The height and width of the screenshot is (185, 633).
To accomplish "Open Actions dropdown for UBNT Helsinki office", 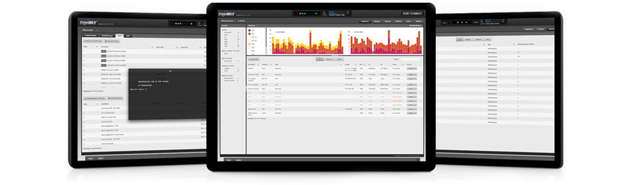I will (412, 113).
